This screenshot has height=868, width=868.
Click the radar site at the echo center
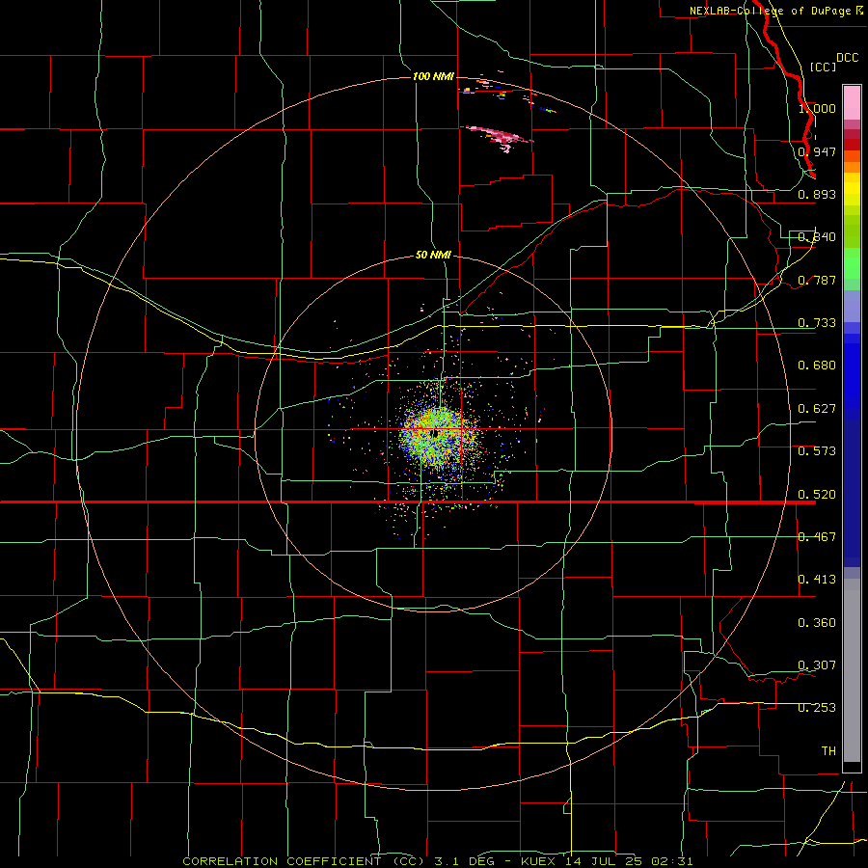(x=435, y=433)
